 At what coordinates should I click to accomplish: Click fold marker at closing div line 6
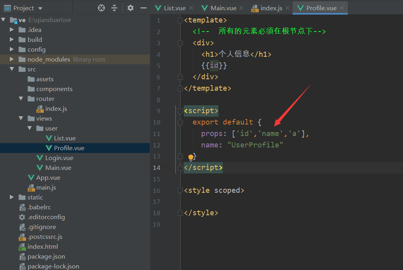(x=180, y=77)
